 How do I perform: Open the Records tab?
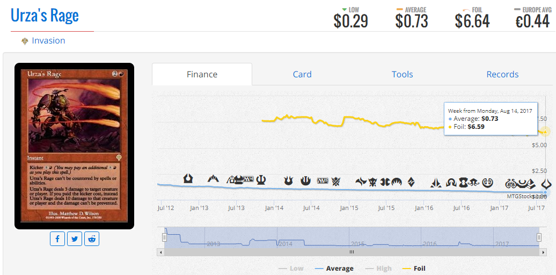(502, 74)
